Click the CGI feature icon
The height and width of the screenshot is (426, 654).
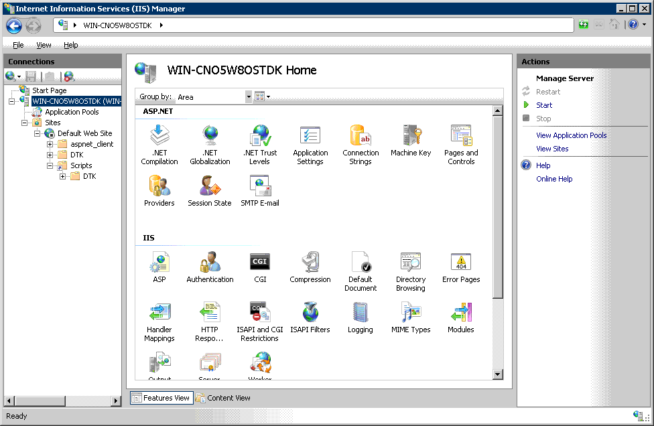point(260,263)
